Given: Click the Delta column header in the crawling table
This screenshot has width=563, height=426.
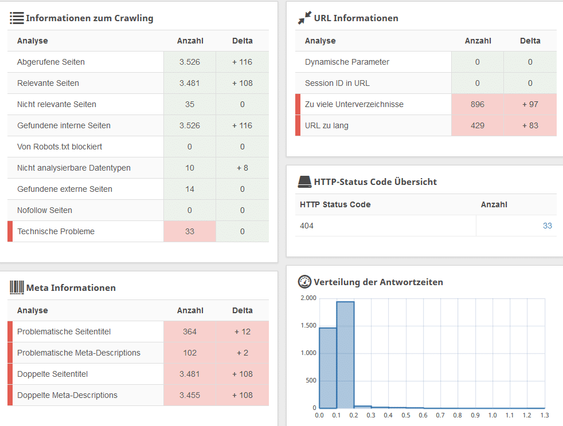Looking at the screenshot, I should pos(243,41).
